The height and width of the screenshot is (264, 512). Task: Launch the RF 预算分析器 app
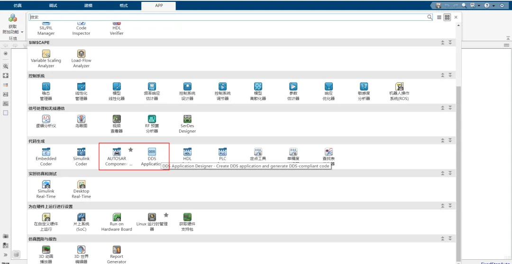(152, 124)
